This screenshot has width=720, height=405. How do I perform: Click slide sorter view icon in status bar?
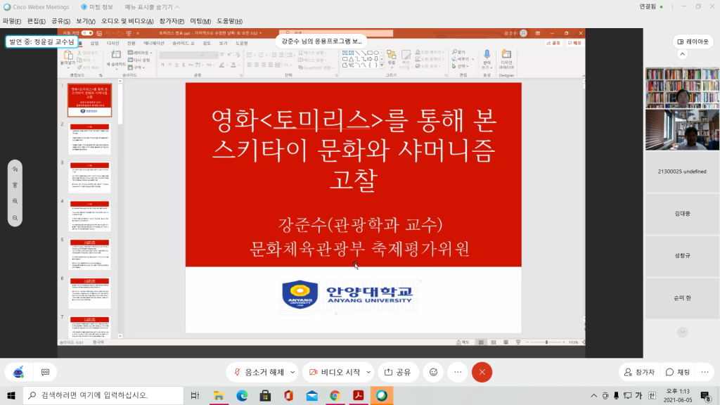pyautogui.click(x=494, y=342)
